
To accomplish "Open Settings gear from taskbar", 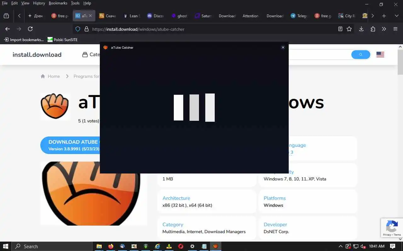I will (192, 246).
